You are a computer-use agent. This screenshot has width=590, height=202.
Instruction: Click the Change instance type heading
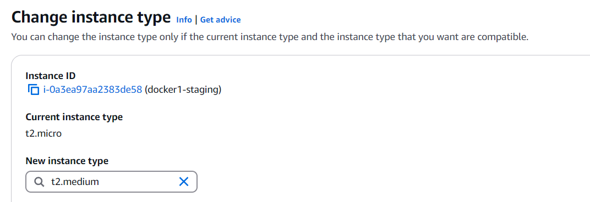click(91, 17)
